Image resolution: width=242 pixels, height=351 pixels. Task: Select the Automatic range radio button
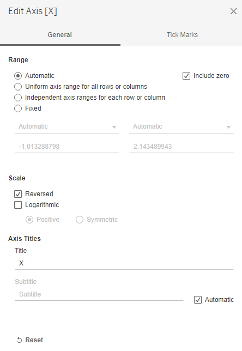[18, 76]
